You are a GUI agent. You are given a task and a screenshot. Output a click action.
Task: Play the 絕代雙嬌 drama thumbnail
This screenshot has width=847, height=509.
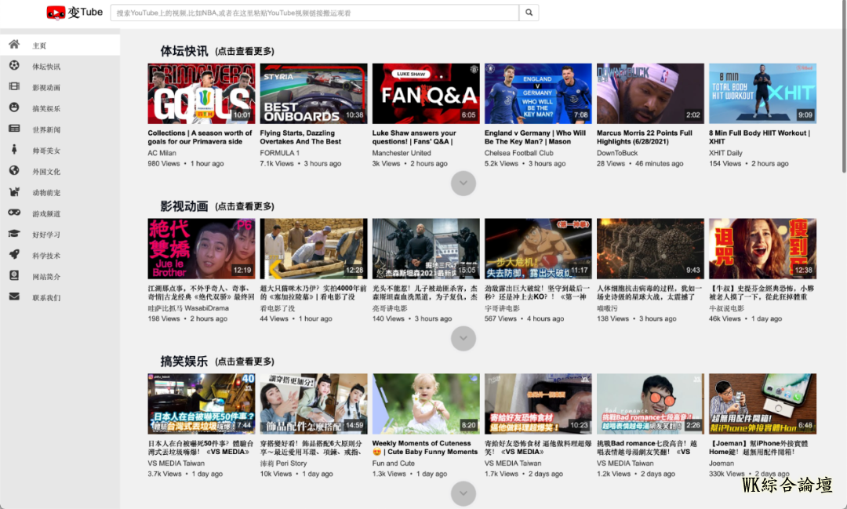202,249
